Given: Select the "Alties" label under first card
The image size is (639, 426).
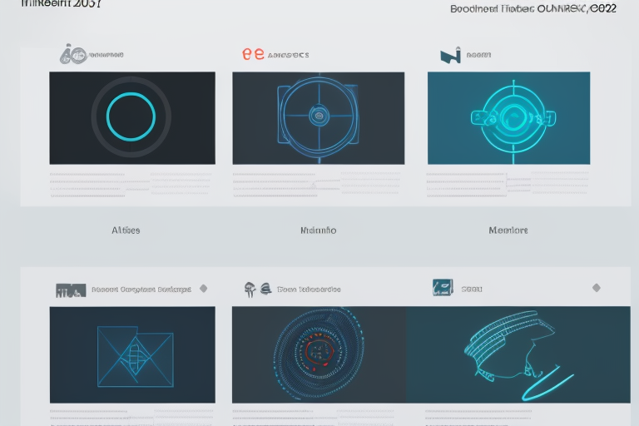Looking at the screenshot, I should 126,230.
